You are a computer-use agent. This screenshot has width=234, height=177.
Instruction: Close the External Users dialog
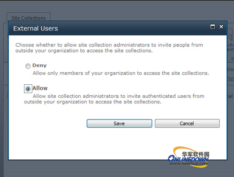(x=221, y=27)
